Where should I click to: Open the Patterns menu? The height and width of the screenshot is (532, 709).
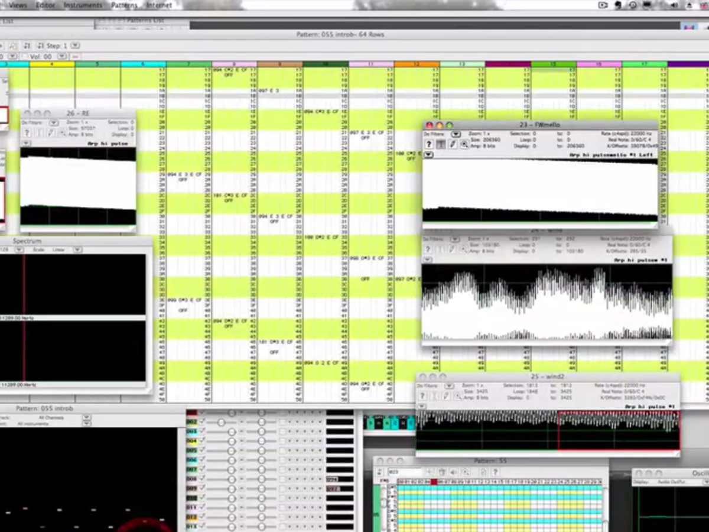[124, 5]
